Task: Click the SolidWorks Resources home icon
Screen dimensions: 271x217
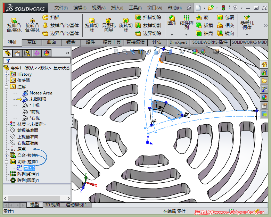Action: tap(264, 64)
